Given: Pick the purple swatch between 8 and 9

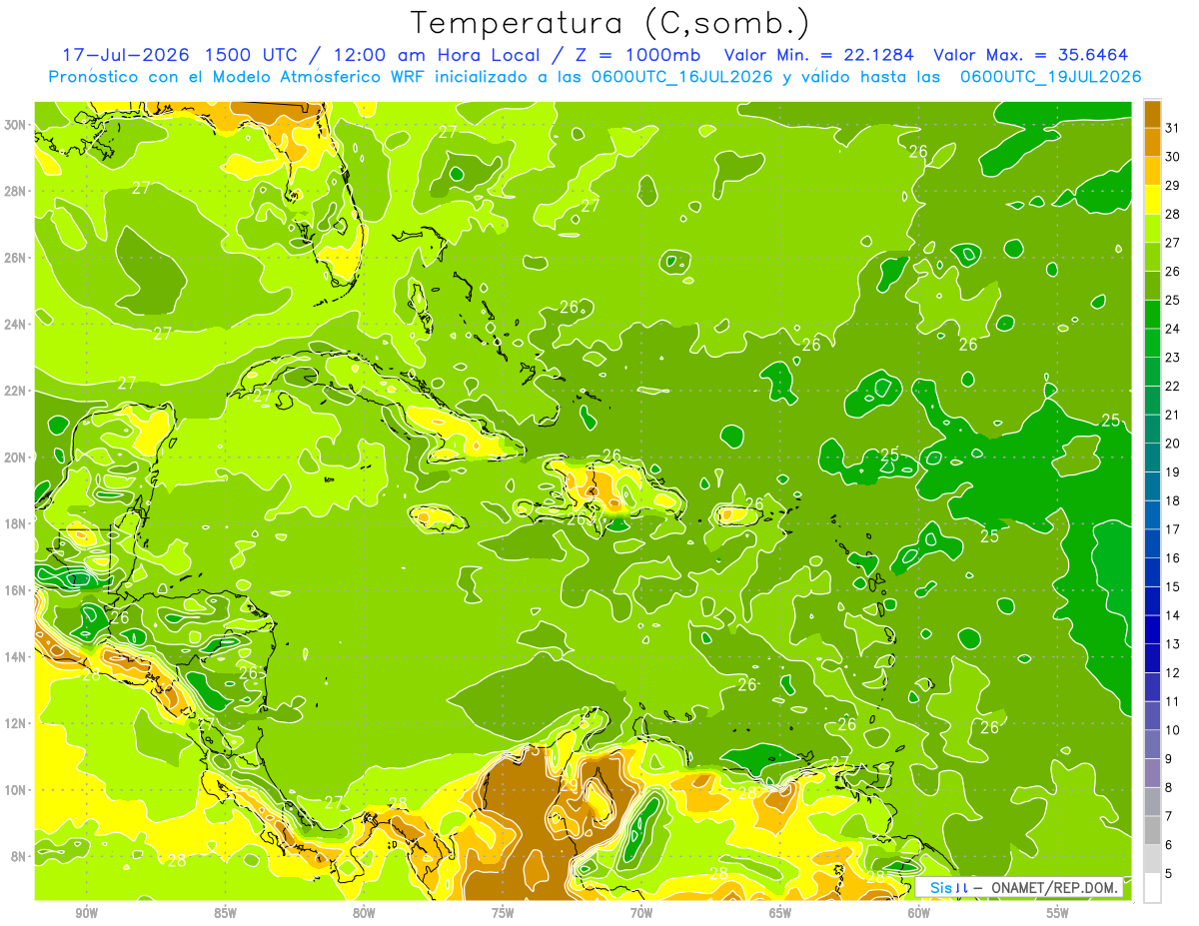Looking at the screenshot, I should (1152, 773).
